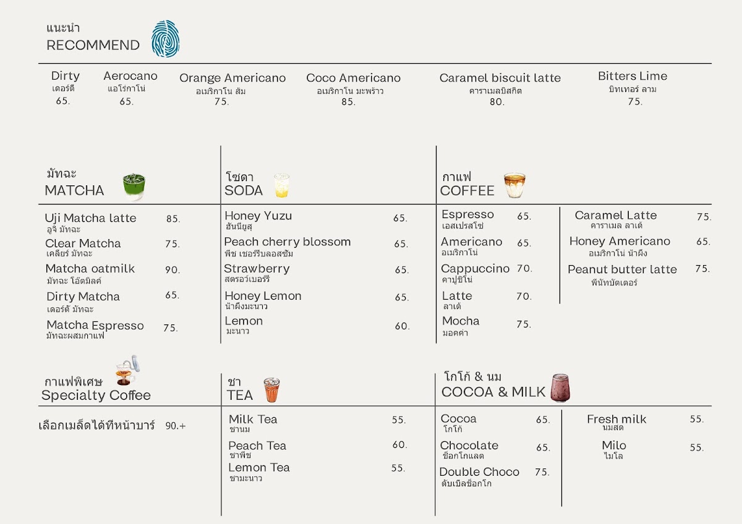
Task: Select Uji Matcha latte menu item
Action: pyautogui.click(x=90, y=218)
